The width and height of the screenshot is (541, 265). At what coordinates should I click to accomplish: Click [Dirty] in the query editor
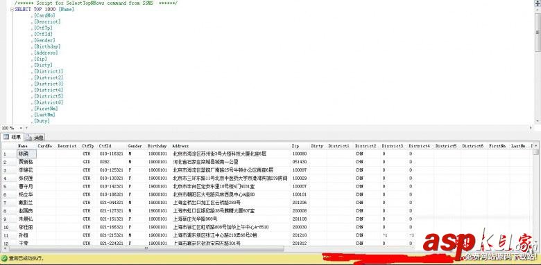[x=43, y=65]
